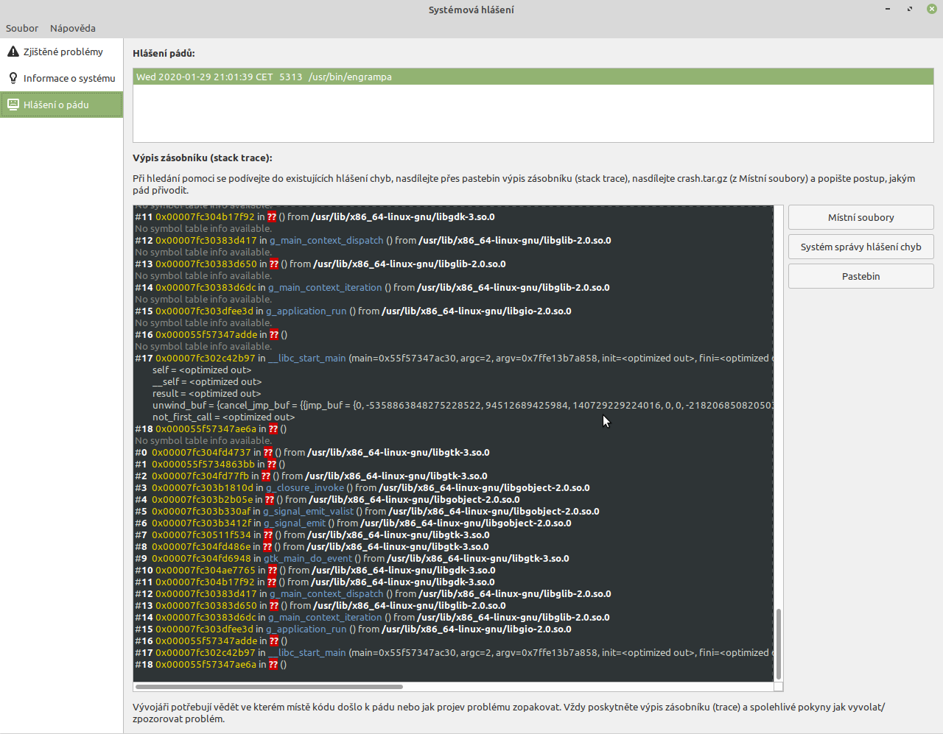Click __libc_start_main in the detailed frame #17
943x734 pixels.
(306, 358)
